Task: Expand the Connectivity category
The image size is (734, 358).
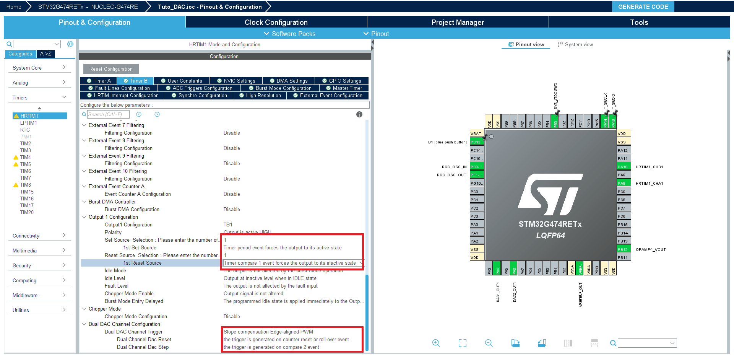Action: tap(39, 236)
